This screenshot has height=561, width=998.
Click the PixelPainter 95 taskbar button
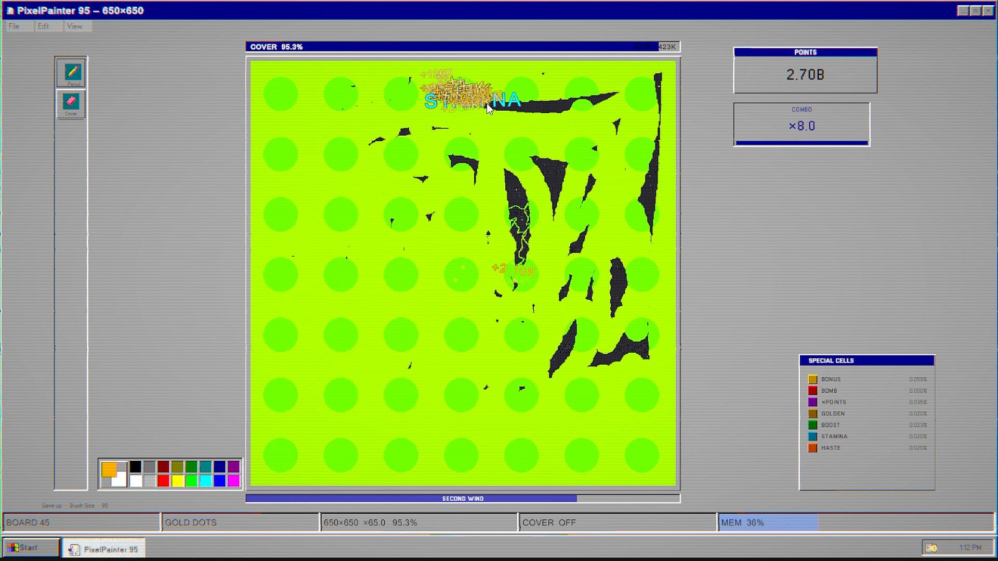[x=103, y=549]
